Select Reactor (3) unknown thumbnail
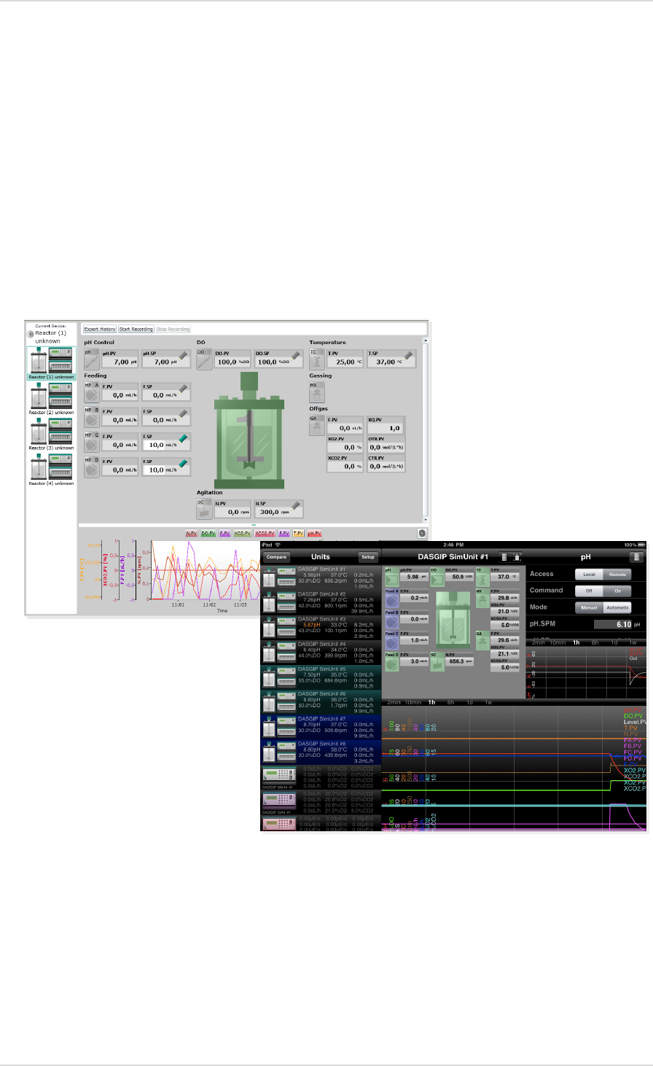 tap(51, 435)
